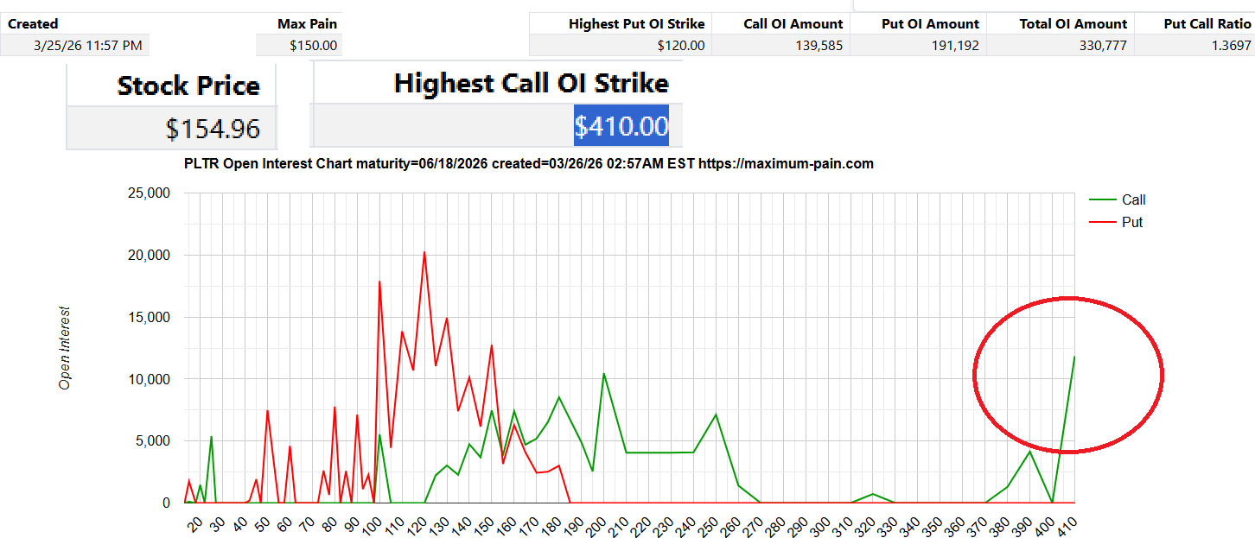Click the Call legend label

(1133, 199)
